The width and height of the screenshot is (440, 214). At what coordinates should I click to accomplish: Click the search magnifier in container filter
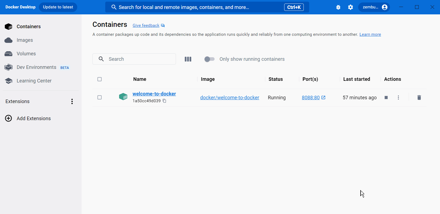click(101, 59)
